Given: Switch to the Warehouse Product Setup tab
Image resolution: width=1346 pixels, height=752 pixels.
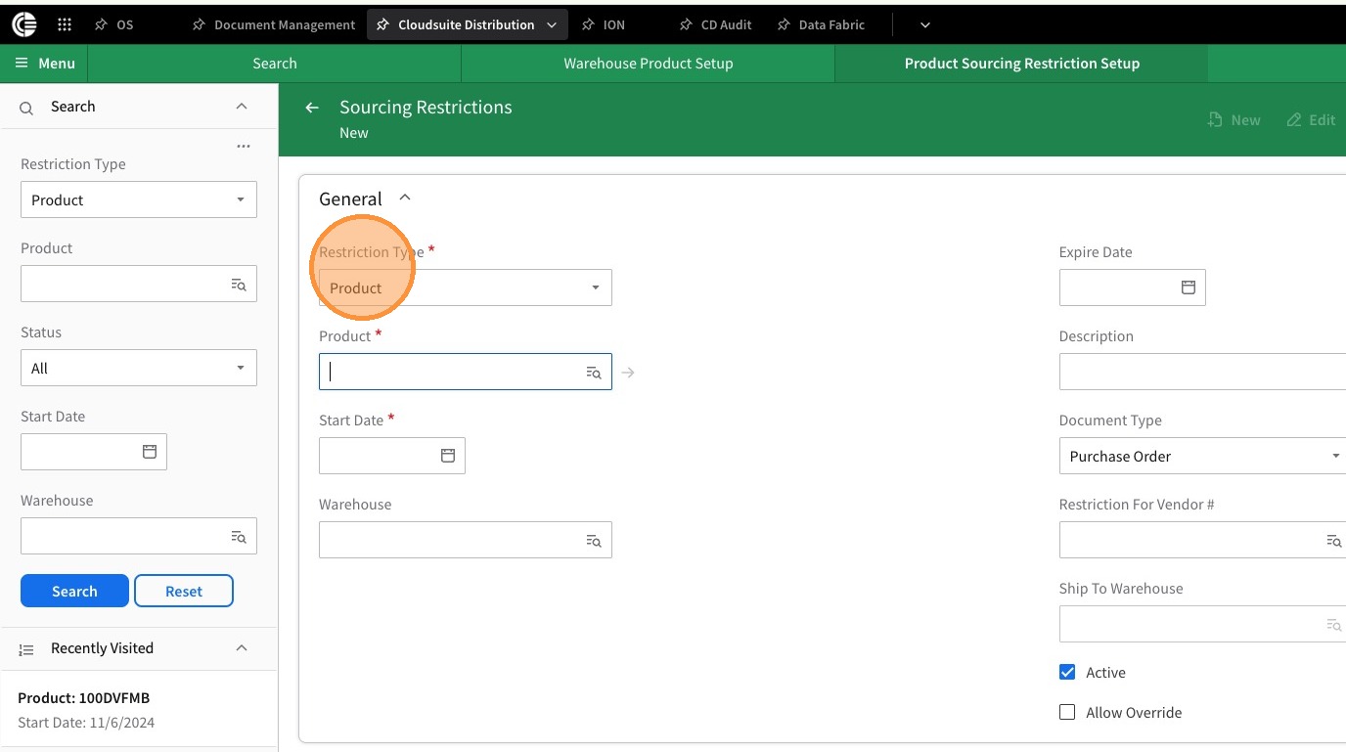Looking at the screenshot, I should (648, 63).
